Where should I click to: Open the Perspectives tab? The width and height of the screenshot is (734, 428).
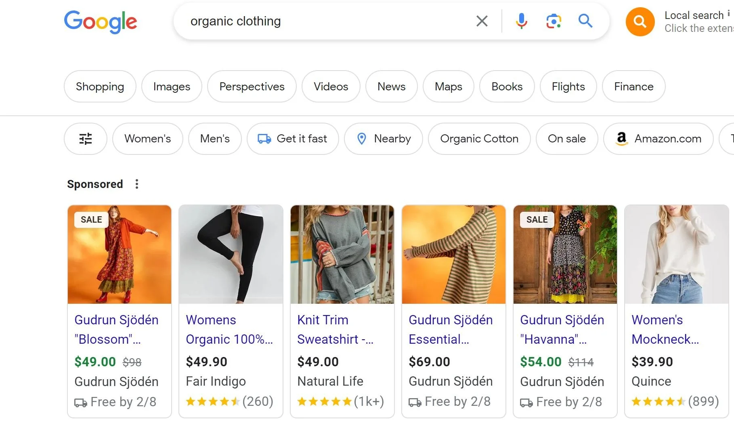[x=252, y=86]
